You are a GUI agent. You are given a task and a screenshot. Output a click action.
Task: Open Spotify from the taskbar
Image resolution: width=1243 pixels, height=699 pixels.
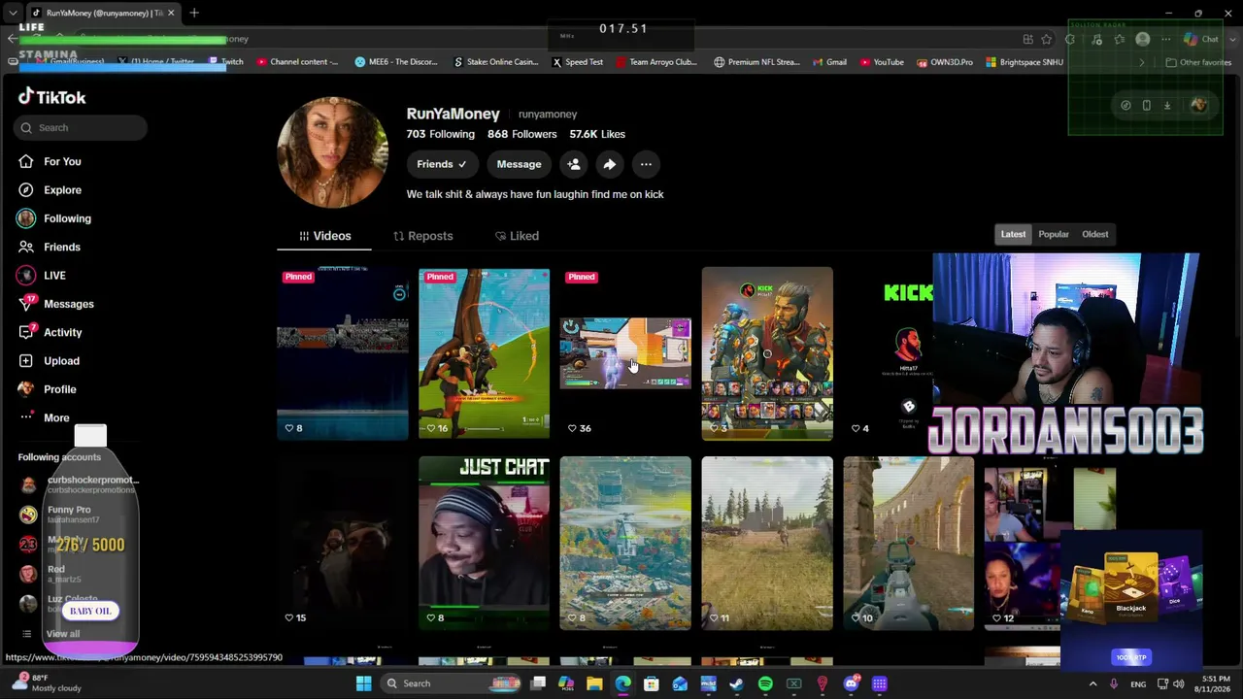[765, 683]
